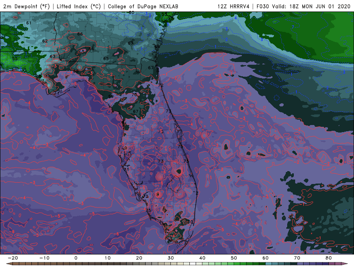Click the dewpoint value 63 on the map

click(52, 56)
